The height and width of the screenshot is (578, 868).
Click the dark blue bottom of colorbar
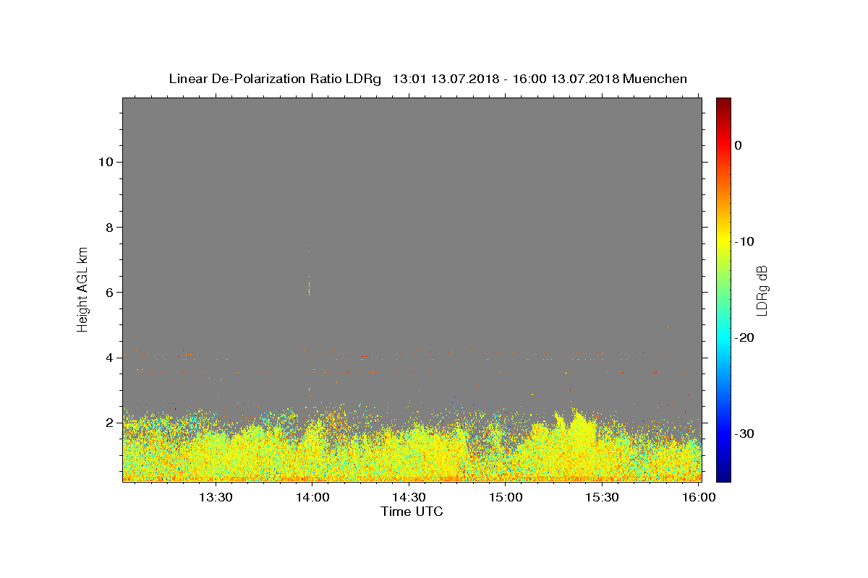(x=723, y=475)
